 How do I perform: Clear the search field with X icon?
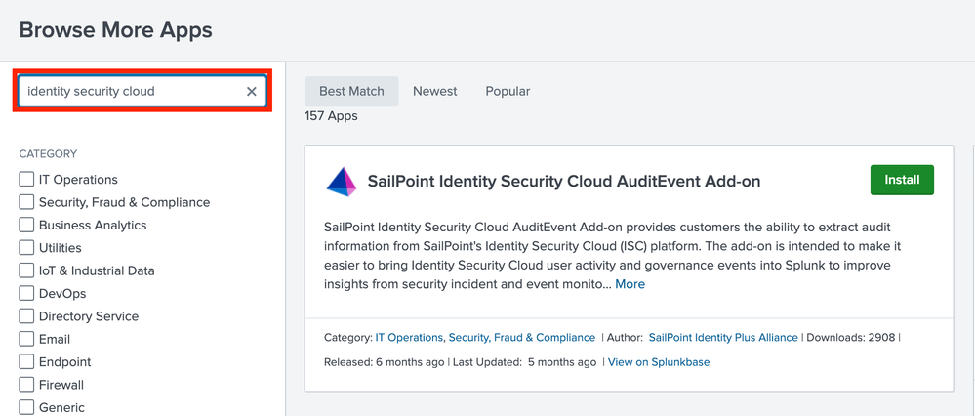coord(251,91)
